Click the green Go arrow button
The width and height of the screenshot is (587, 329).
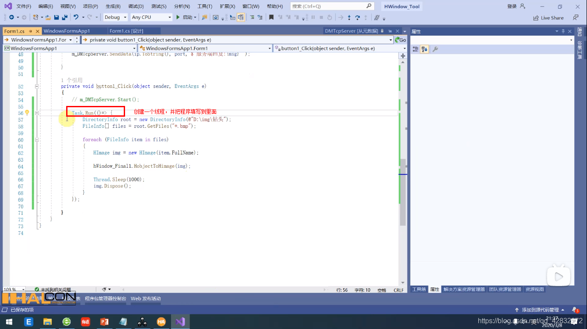point(401,39)
